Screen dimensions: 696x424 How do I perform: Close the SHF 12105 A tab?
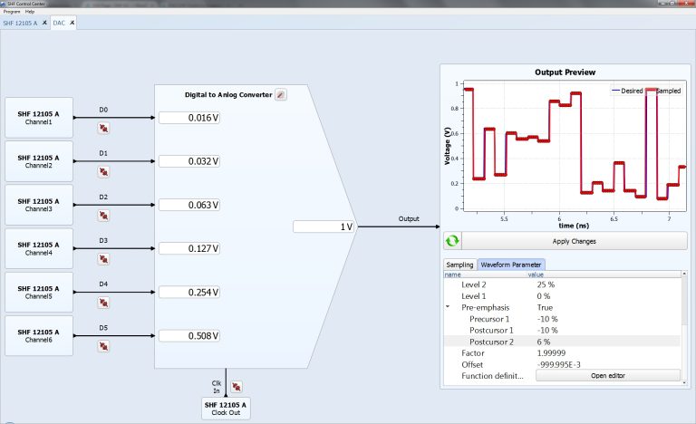coord(43,22)
